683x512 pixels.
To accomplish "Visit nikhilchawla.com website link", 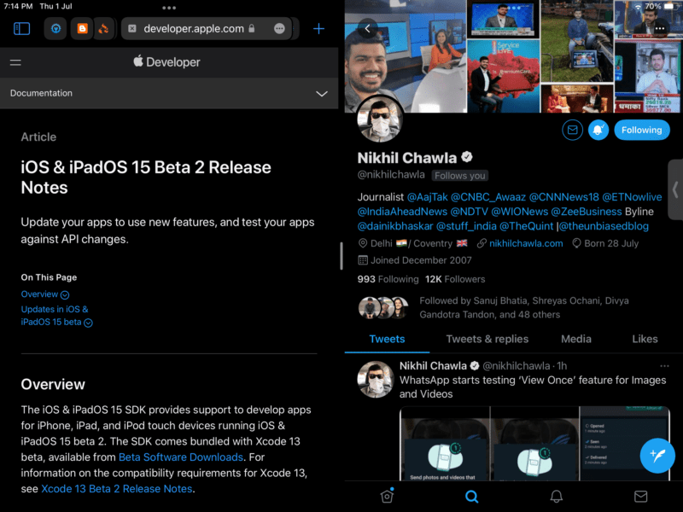I will [526, 243].
